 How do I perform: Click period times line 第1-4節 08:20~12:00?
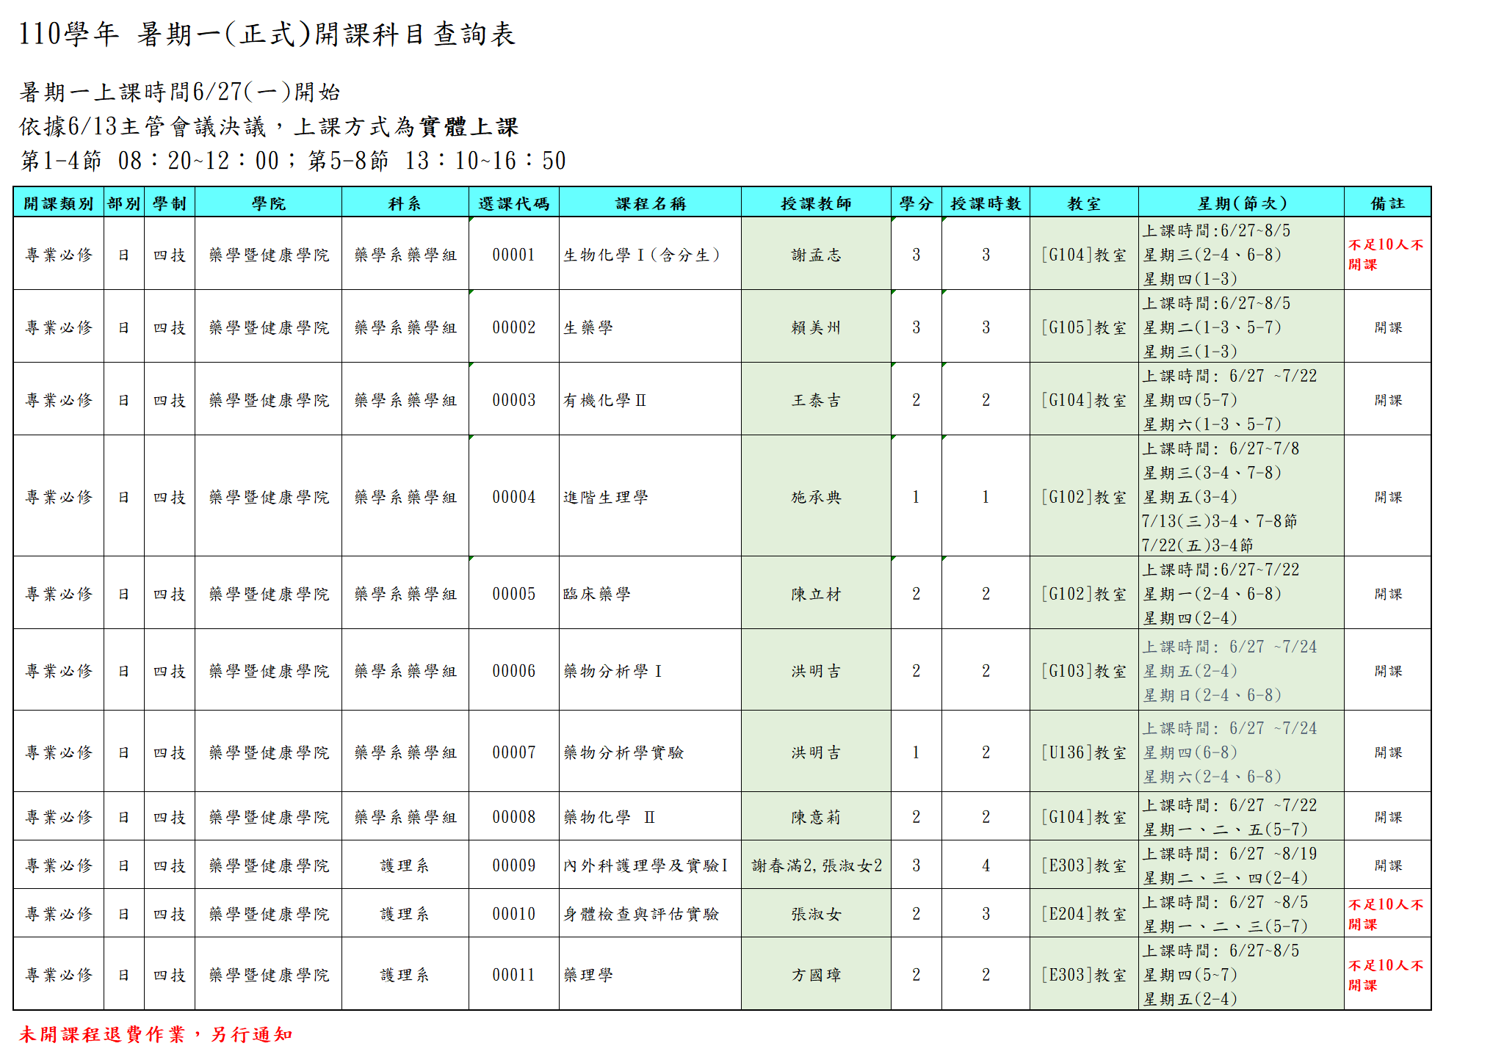294,160
